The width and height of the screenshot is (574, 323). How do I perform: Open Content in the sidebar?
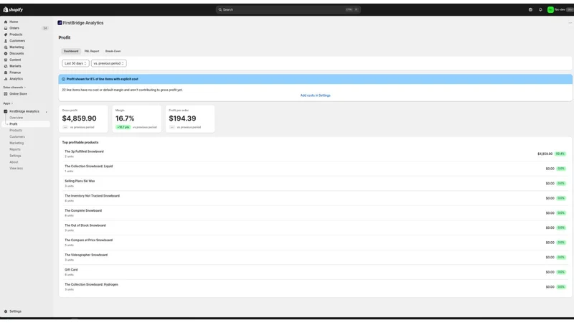15,60
